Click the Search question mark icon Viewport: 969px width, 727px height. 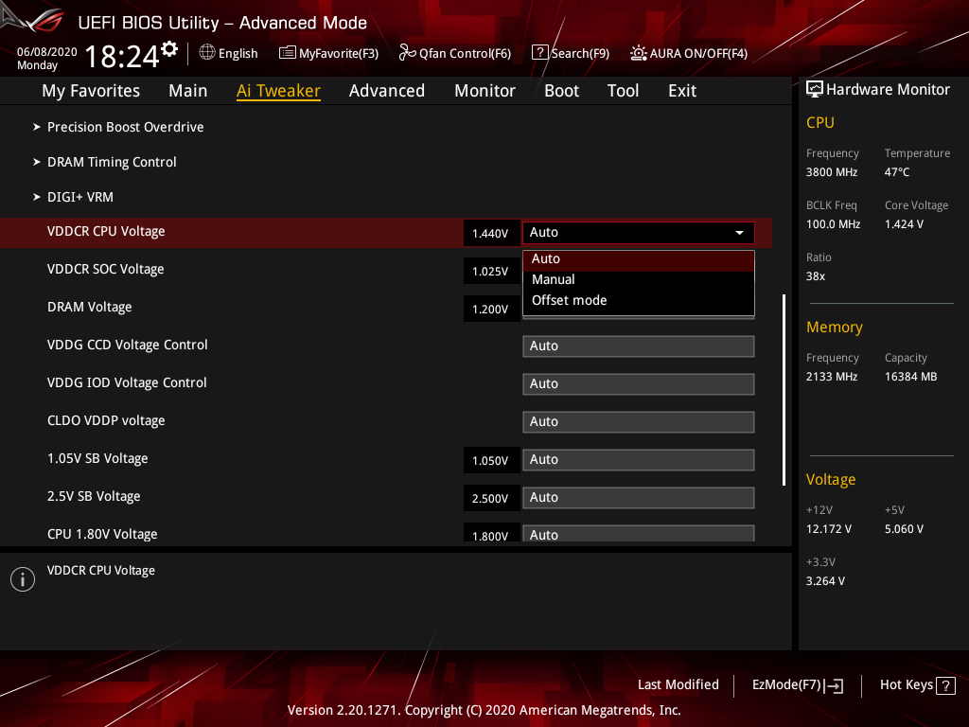539,53
